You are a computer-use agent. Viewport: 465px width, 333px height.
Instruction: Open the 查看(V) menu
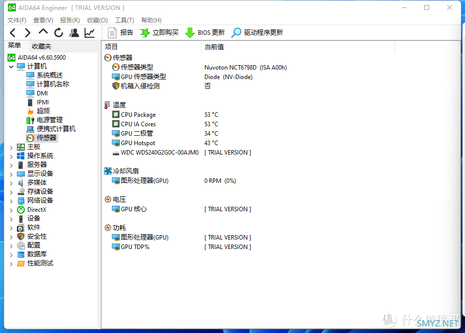(x=43, y=20)
